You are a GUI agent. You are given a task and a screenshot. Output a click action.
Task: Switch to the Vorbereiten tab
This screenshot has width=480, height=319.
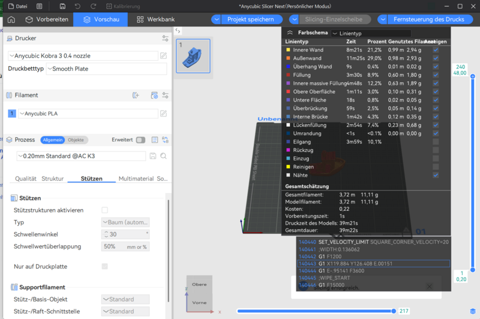tap(47, 19)
